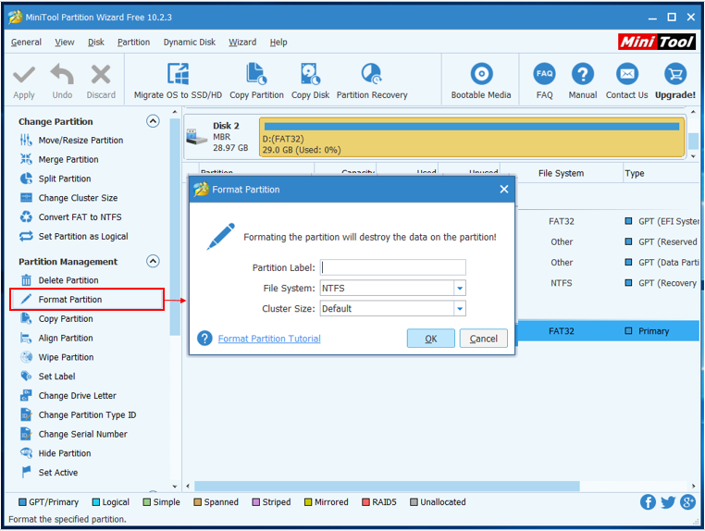Click the Undo arrow icon

62,74
